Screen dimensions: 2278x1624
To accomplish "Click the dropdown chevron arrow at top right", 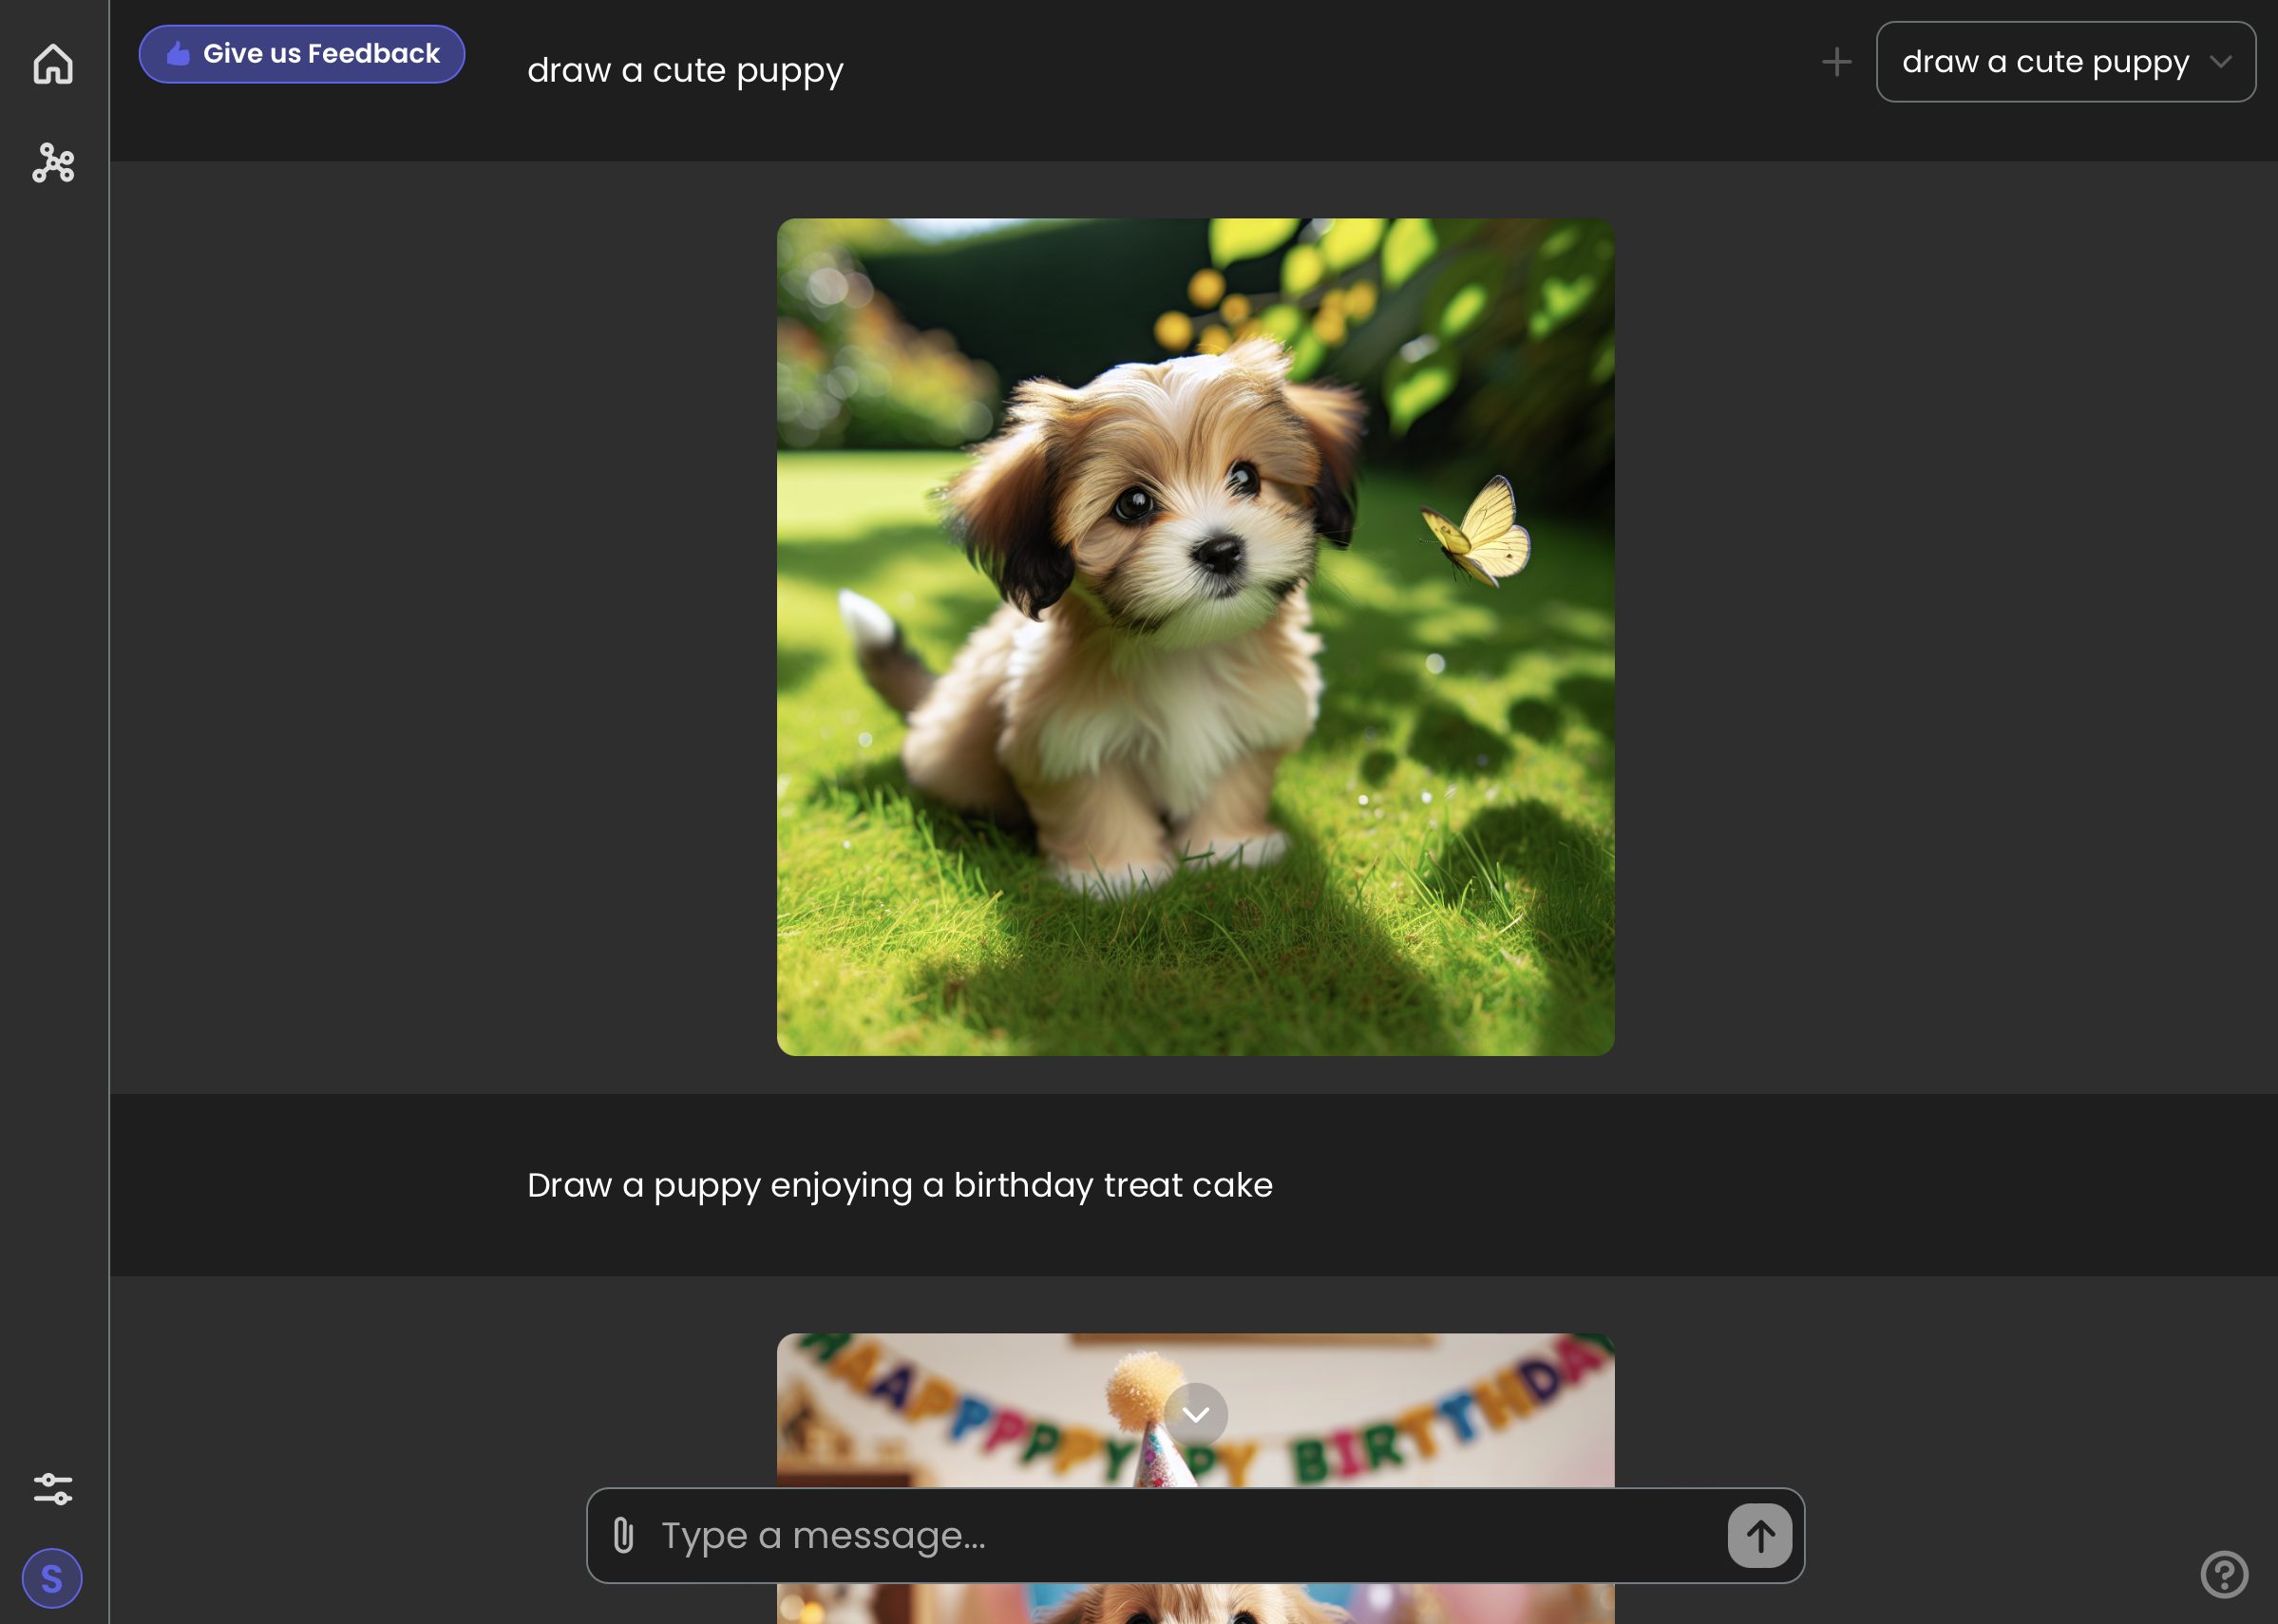I will [2220, 62].
